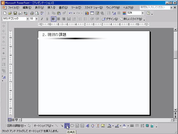The height and width of the screenshot is (134, 178).
Task: Switch to slide sorter view
Action: (x=13, y=120)
